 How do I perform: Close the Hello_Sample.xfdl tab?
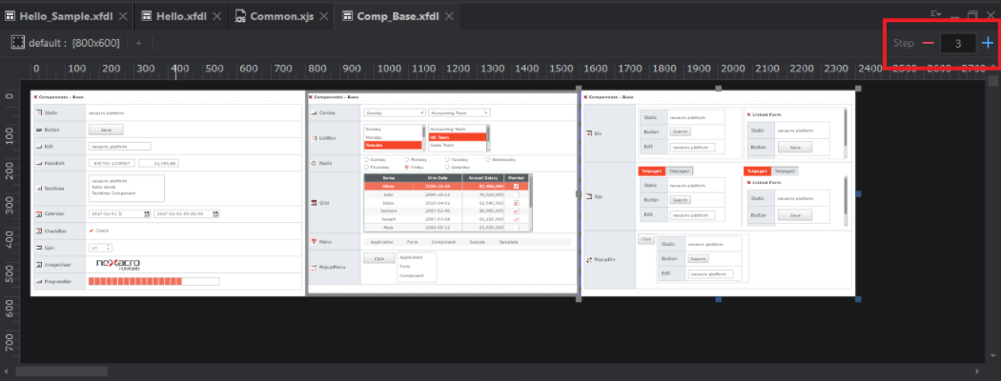[x=123, y=16]
